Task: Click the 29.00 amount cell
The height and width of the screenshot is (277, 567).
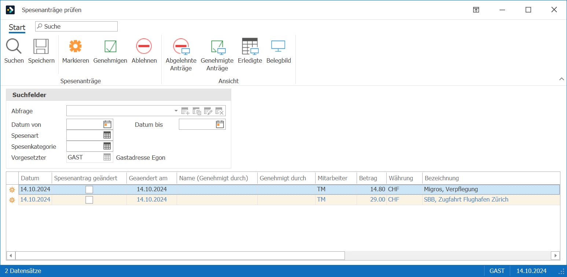Action: pos(372,200)
